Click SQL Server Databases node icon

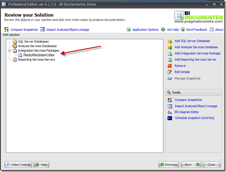click(14, 42)
